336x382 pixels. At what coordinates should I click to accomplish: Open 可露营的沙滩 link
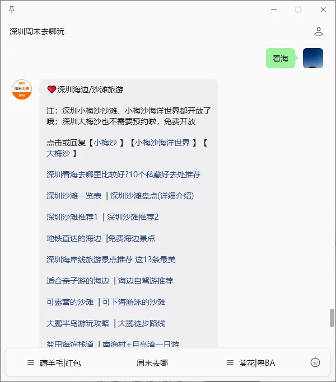70,302
